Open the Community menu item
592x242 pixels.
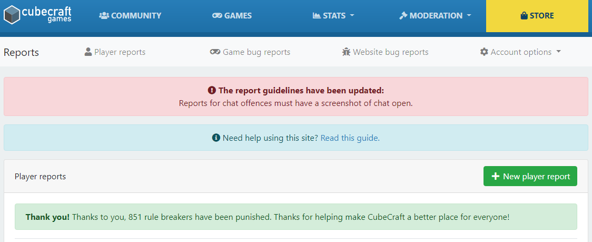(x=130, y=15)
